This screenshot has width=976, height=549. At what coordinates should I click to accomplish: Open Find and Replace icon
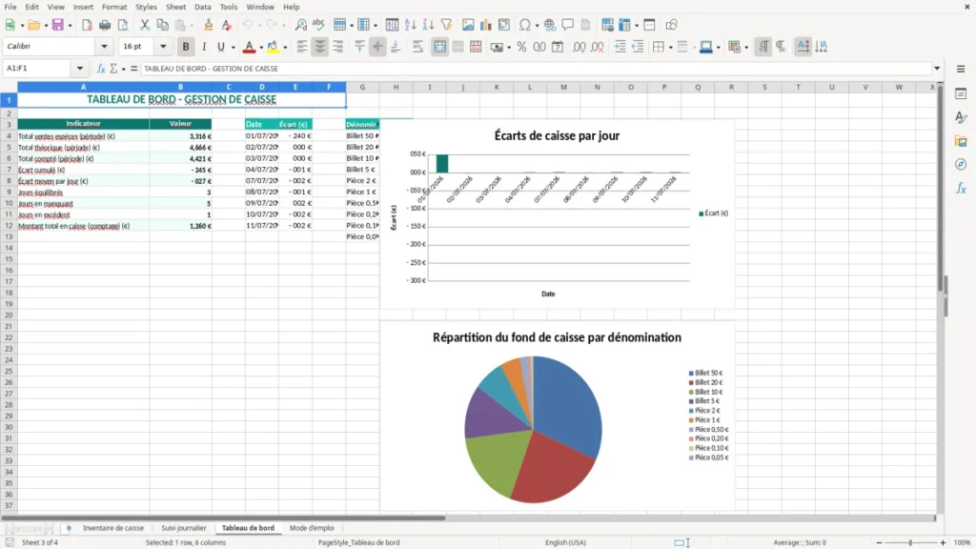[x=300, y=25]
